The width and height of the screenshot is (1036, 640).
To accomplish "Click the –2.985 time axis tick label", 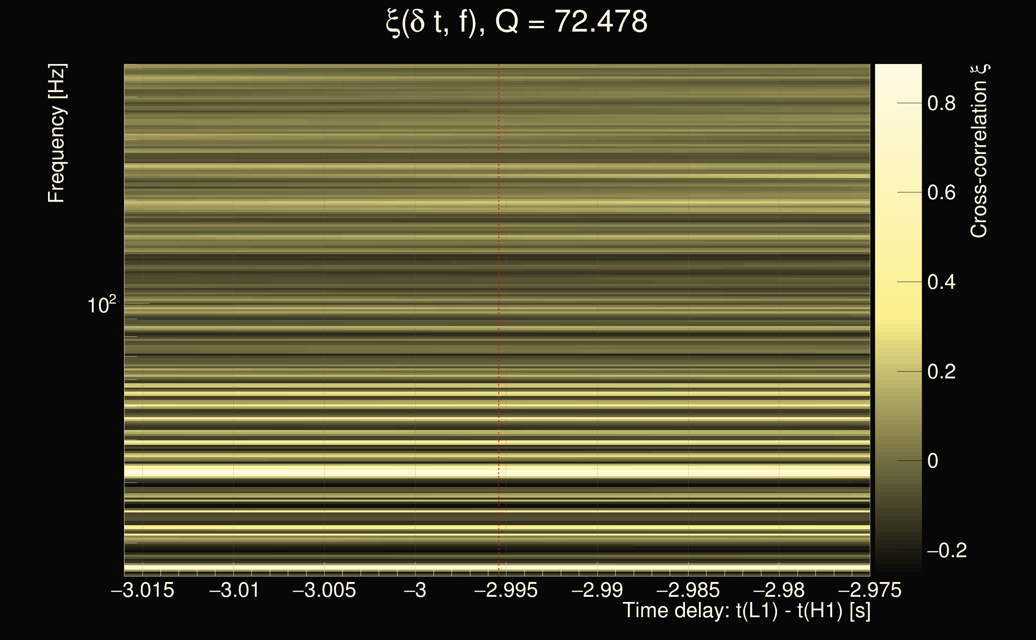I will (688, 590).
